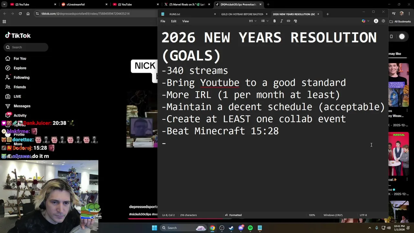The height and width of the screenshot is (233, 414).
Task: Open Chrome from the taskbar
Action: point(212,228)
